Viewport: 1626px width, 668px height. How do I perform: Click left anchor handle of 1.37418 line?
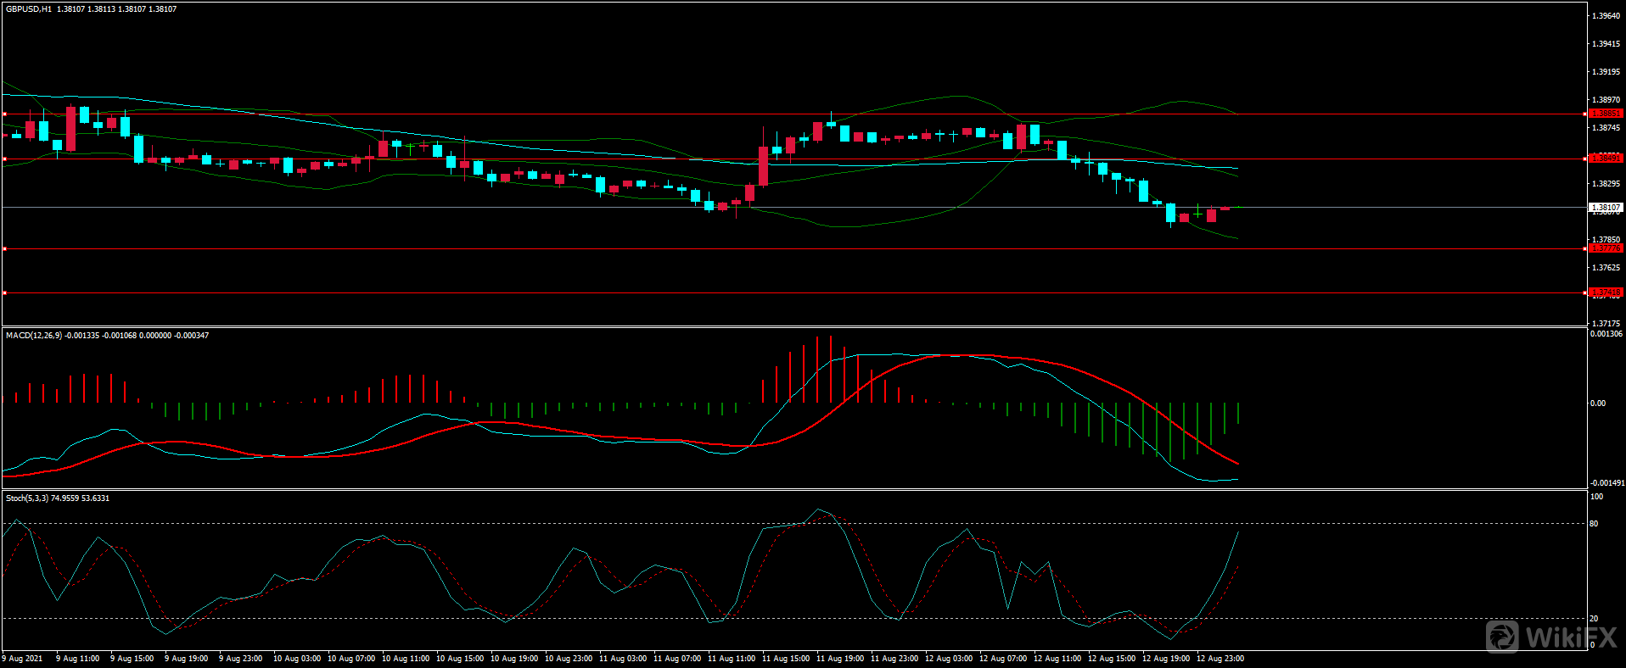pos(5,292)
